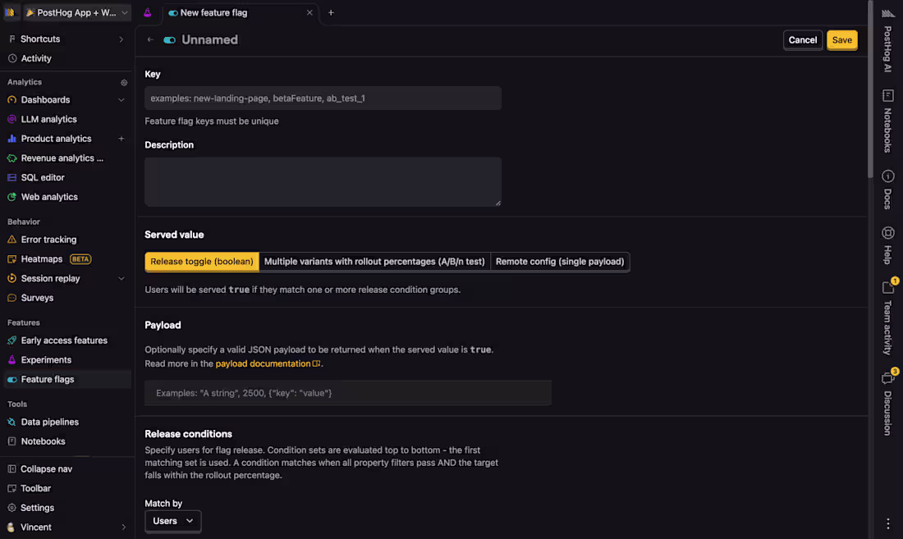Open the Help side panel
Screen dimensions: 903x539
[x=887, y=244]
